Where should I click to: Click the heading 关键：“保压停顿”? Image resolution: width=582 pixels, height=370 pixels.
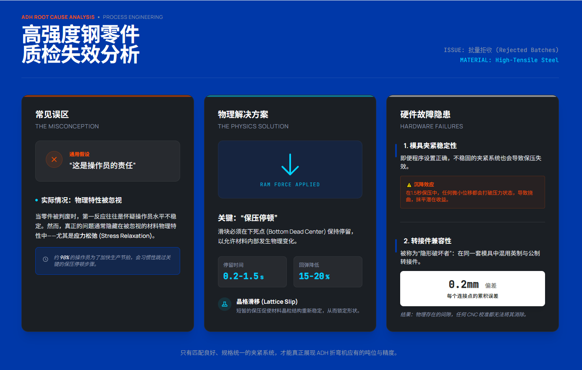pyautogui.click(x=248, y=218)
